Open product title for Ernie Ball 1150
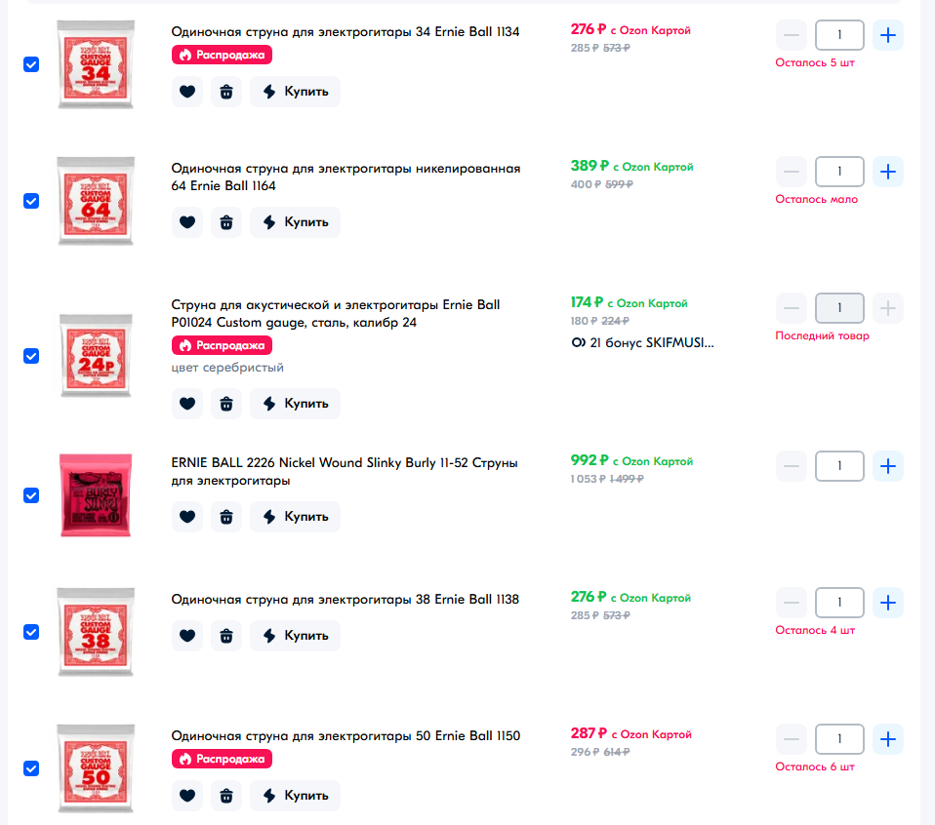The width and height of the screenshot is (935, 825). click(x=346, y=736)
